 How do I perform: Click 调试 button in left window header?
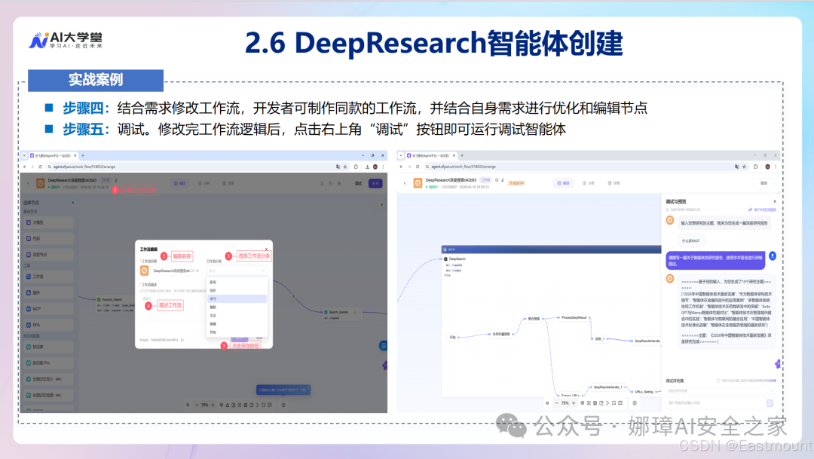coord(359,183)
